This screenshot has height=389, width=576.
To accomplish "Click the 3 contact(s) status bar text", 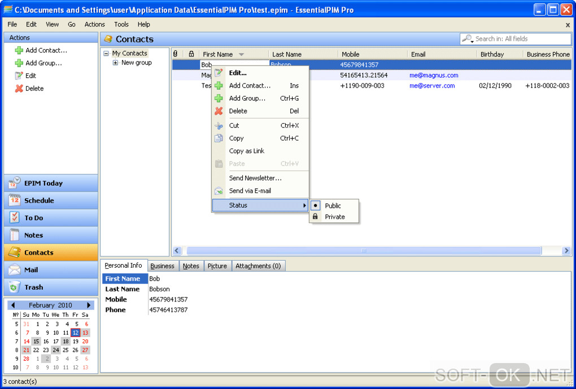I will (20, 381).
